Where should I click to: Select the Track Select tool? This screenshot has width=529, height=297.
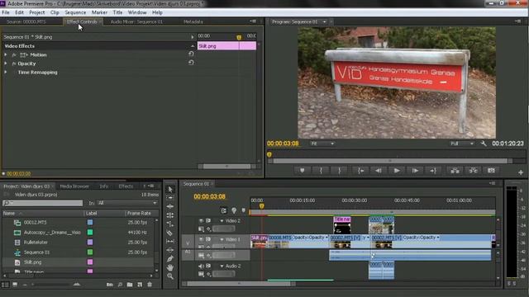170,198
